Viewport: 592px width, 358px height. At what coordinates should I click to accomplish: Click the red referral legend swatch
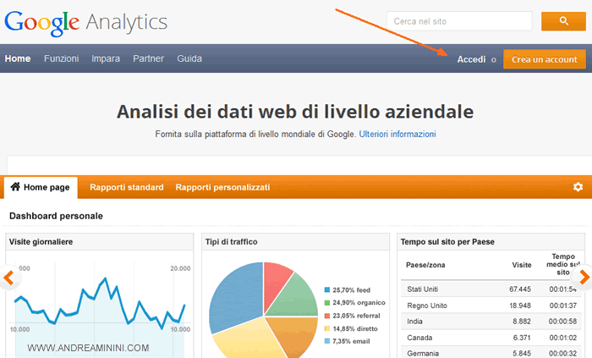pyautogui.click(x=327, y=316)
